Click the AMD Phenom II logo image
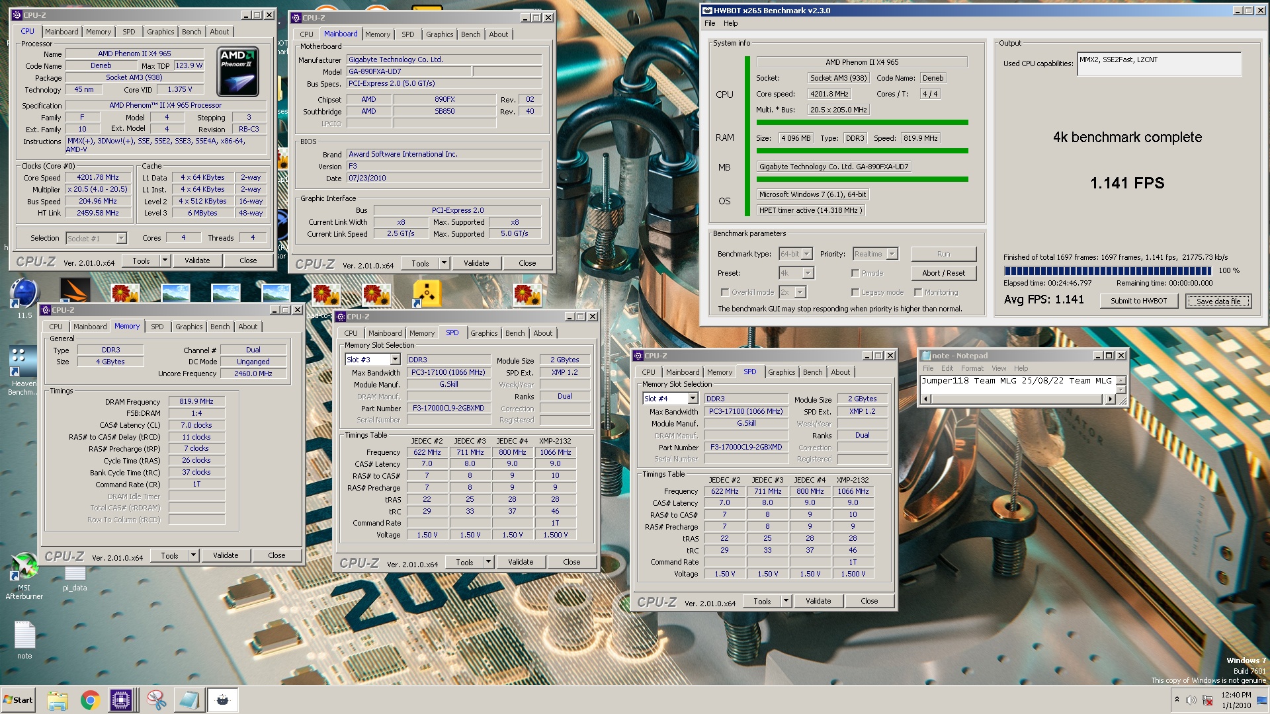 [x=238, y=71]
